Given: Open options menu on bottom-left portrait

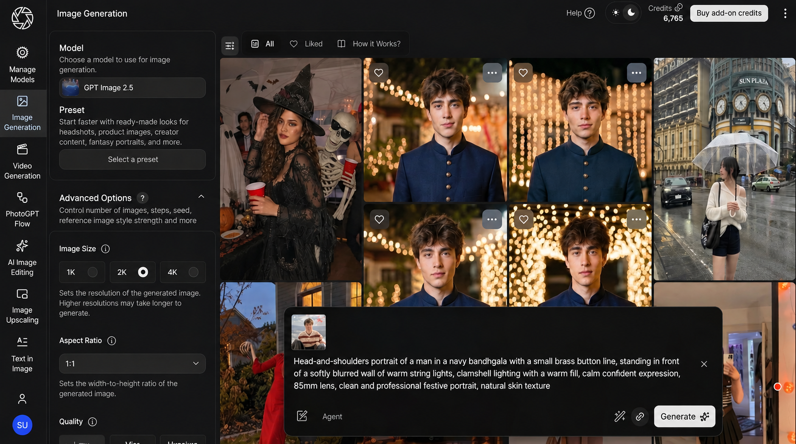Looking at the screenshot, I should [492, 219].
